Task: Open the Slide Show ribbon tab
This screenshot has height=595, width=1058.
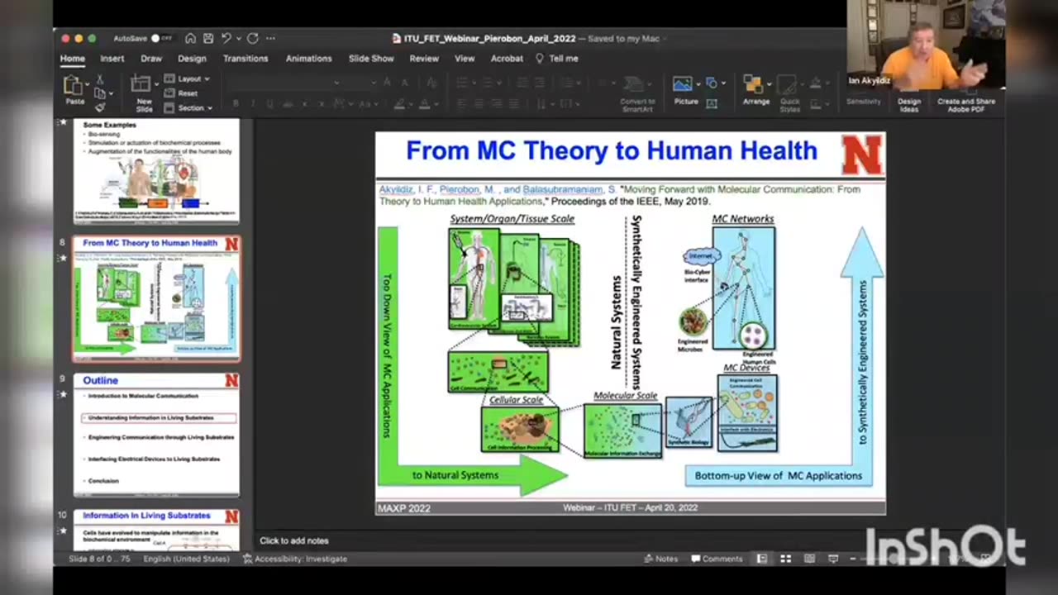Action: pyautogui.click(x=371, y=59)
